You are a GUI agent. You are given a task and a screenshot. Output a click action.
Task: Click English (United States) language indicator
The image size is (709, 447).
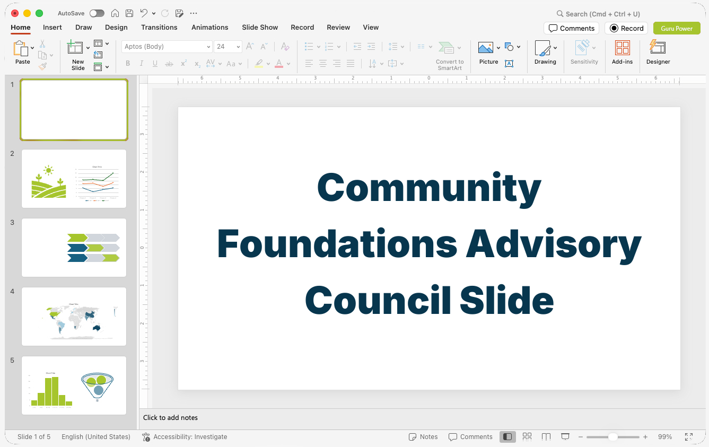click(96, 437)
